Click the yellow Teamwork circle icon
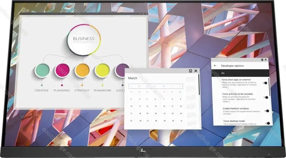Viewport: 286px width, 158px height. pos(102,70)
